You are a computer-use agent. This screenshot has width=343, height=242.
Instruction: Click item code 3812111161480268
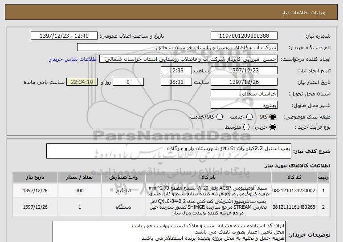(x=294, y=207)
